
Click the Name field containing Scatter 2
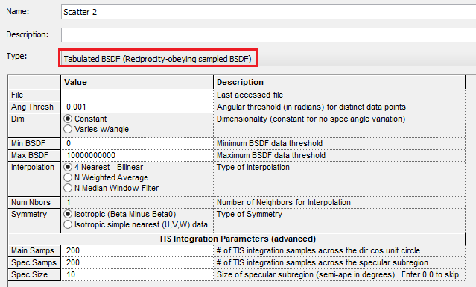tap(268, 12)
